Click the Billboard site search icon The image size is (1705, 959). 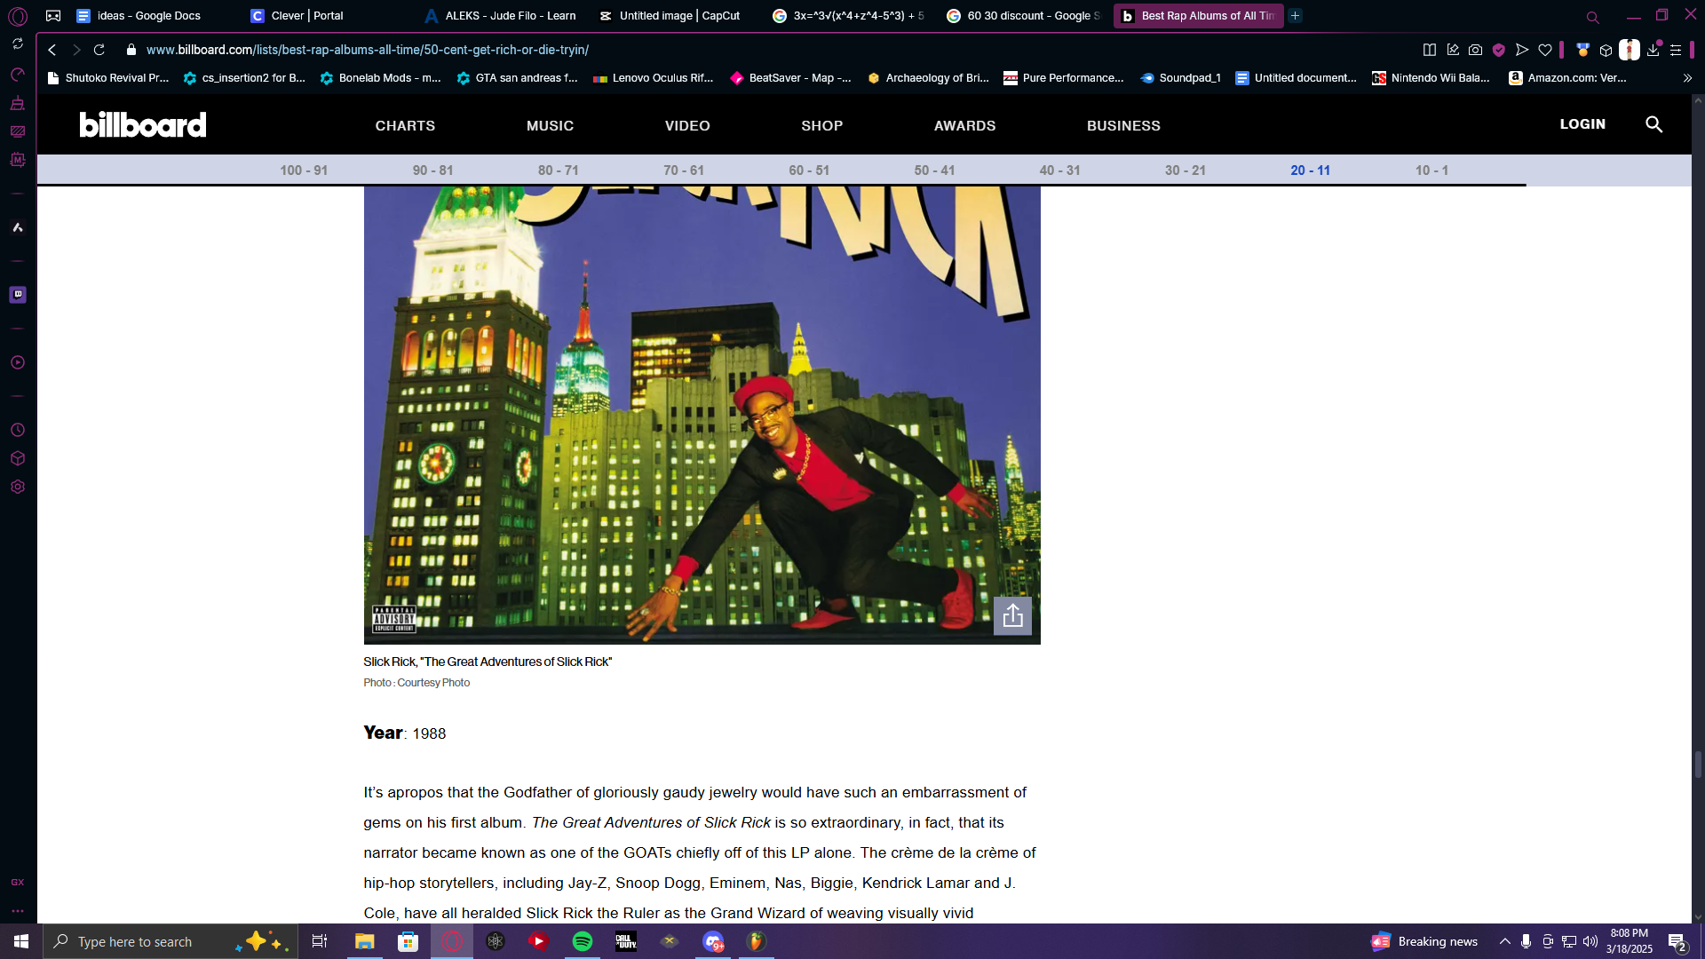(1653, 124)
